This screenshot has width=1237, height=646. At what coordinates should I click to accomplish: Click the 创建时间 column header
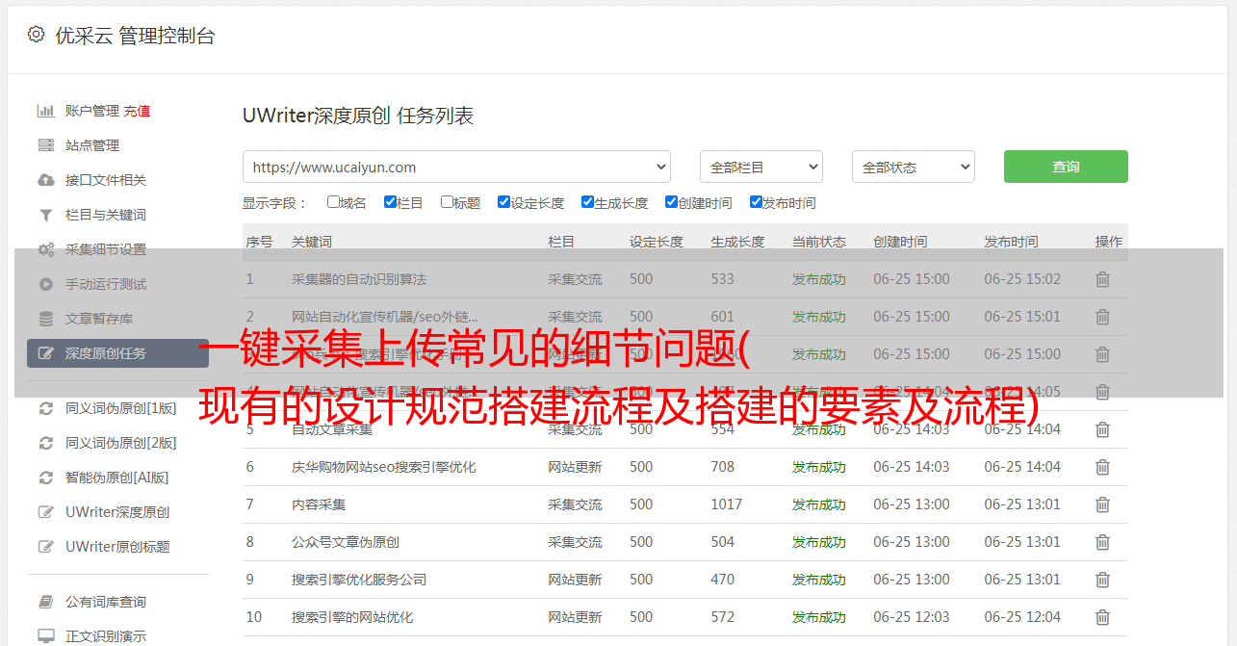900,242
